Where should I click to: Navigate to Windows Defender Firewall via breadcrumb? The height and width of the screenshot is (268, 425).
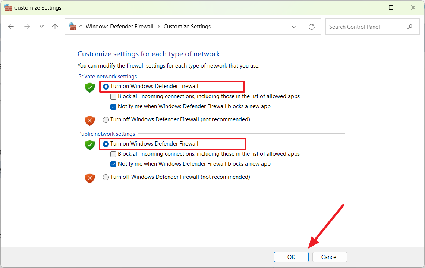point(119,26)
